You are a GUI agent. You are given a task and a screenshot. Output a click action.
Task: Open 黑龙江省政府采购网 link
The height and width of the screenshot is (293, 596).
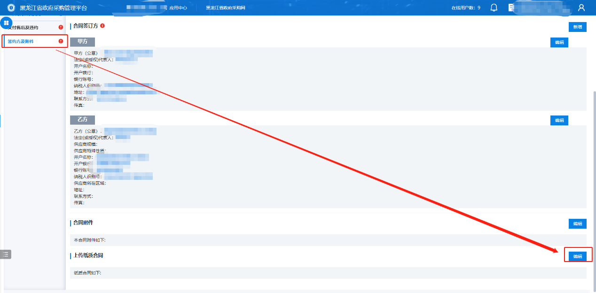coord(226,8)
